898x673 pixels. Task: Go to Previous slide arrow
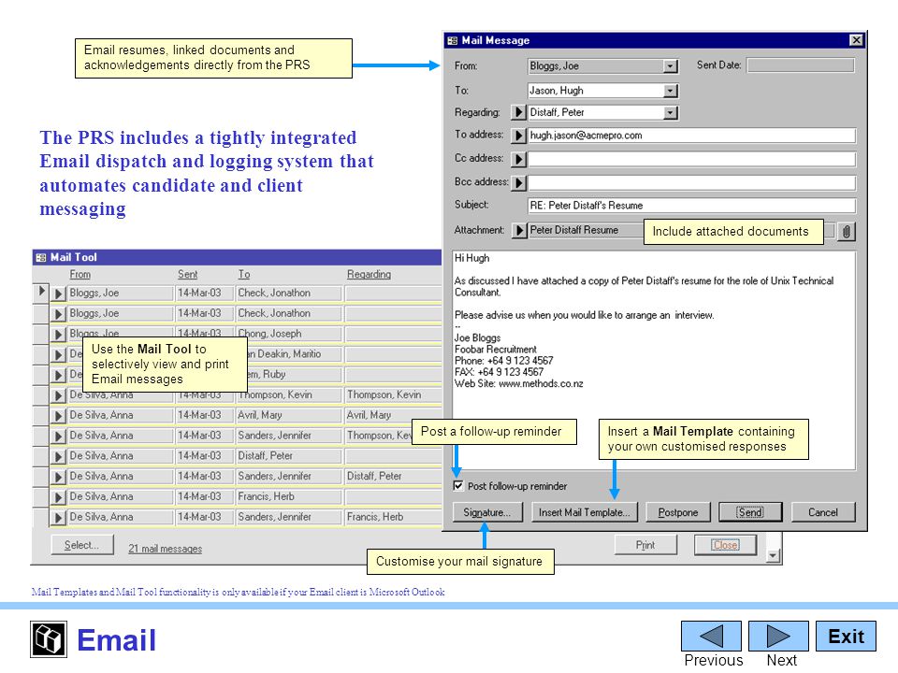711,636
